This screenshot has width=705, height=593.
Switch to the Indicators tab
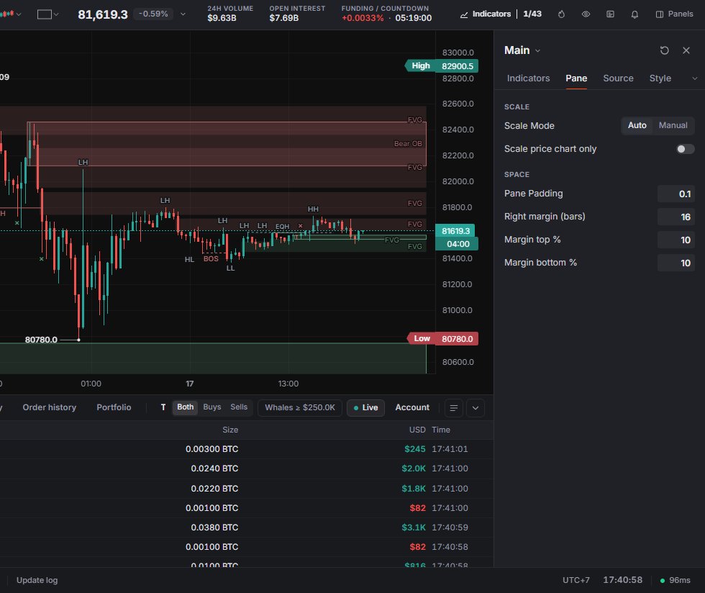(x=528, y=78)
